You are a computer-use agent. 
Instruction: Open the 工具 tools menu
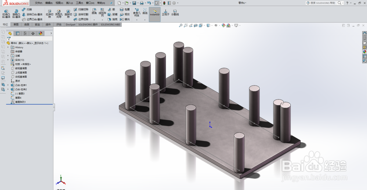coord(79,3)
